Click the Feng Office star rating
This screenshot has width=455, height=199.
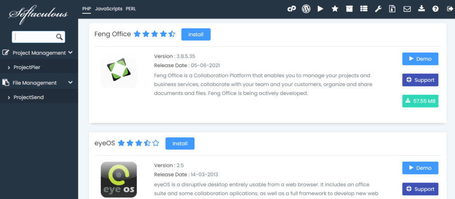155,34
